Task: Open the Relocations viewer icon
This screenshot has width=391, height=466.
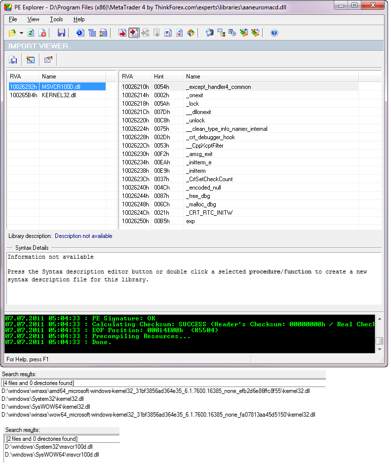Action: pyautogui.click(x=180, y=33)
